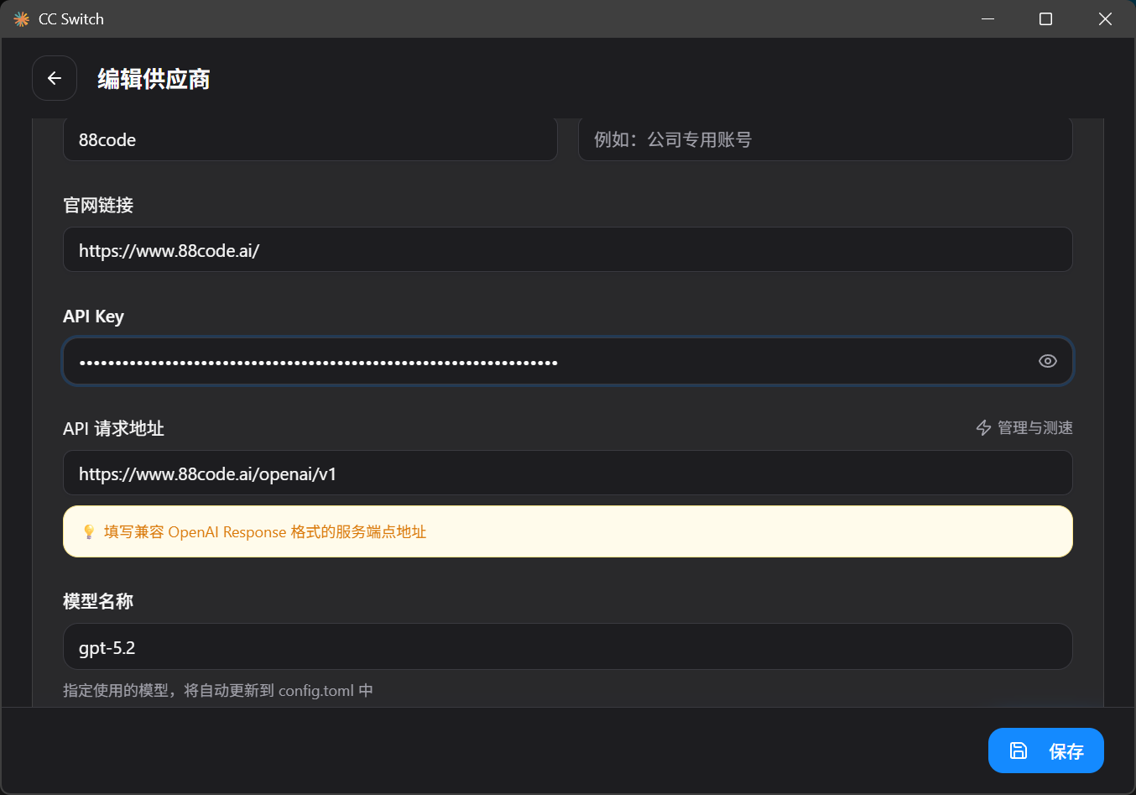Minimize the CC Switch window
The width and height of the screenshot is (1136, 795).
[x=987, y=18]
